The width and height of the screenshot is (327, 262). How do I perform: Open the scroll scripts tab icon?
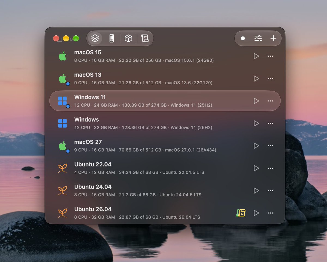tap(145, 38)
